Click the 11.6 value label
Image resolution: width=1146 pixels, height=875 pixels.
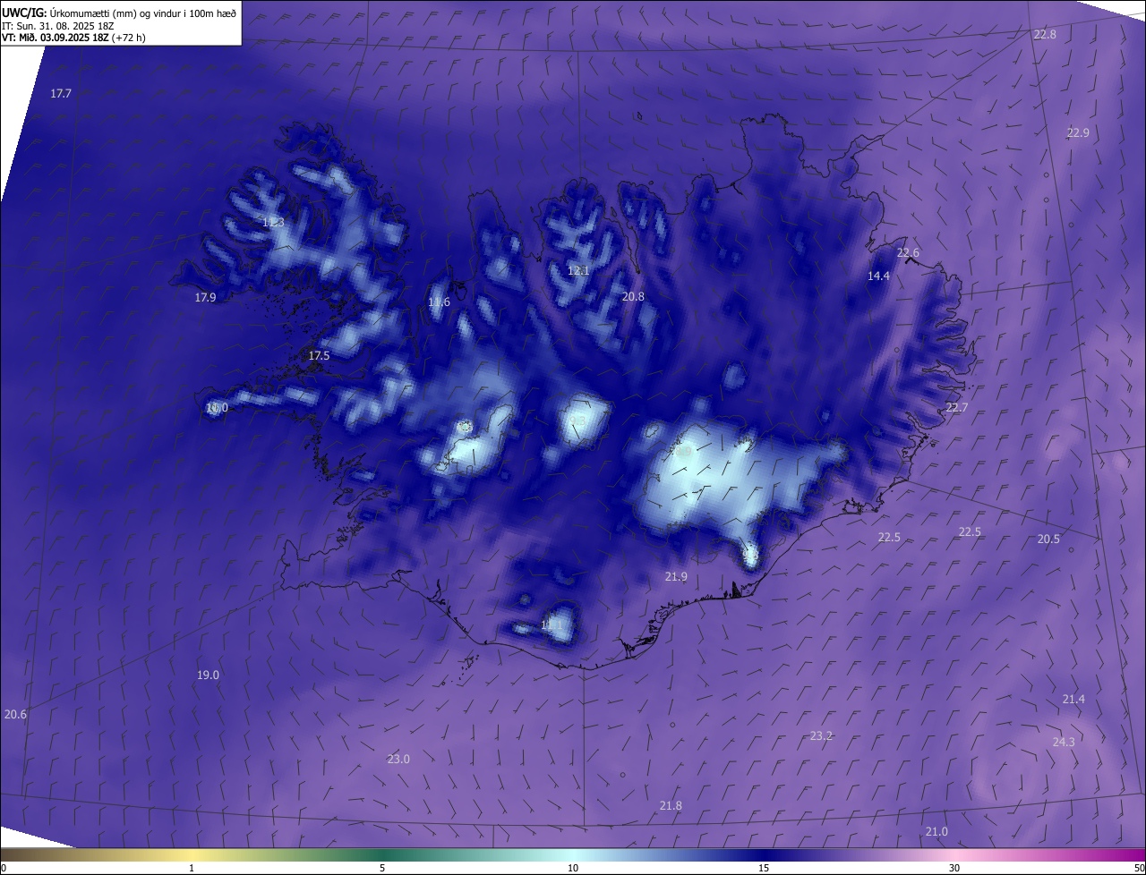[439, 302]
